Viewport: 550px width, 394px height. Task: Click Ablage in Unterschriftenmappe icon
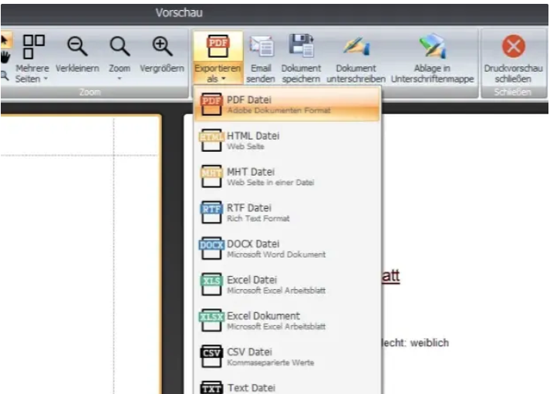(431, 47)
